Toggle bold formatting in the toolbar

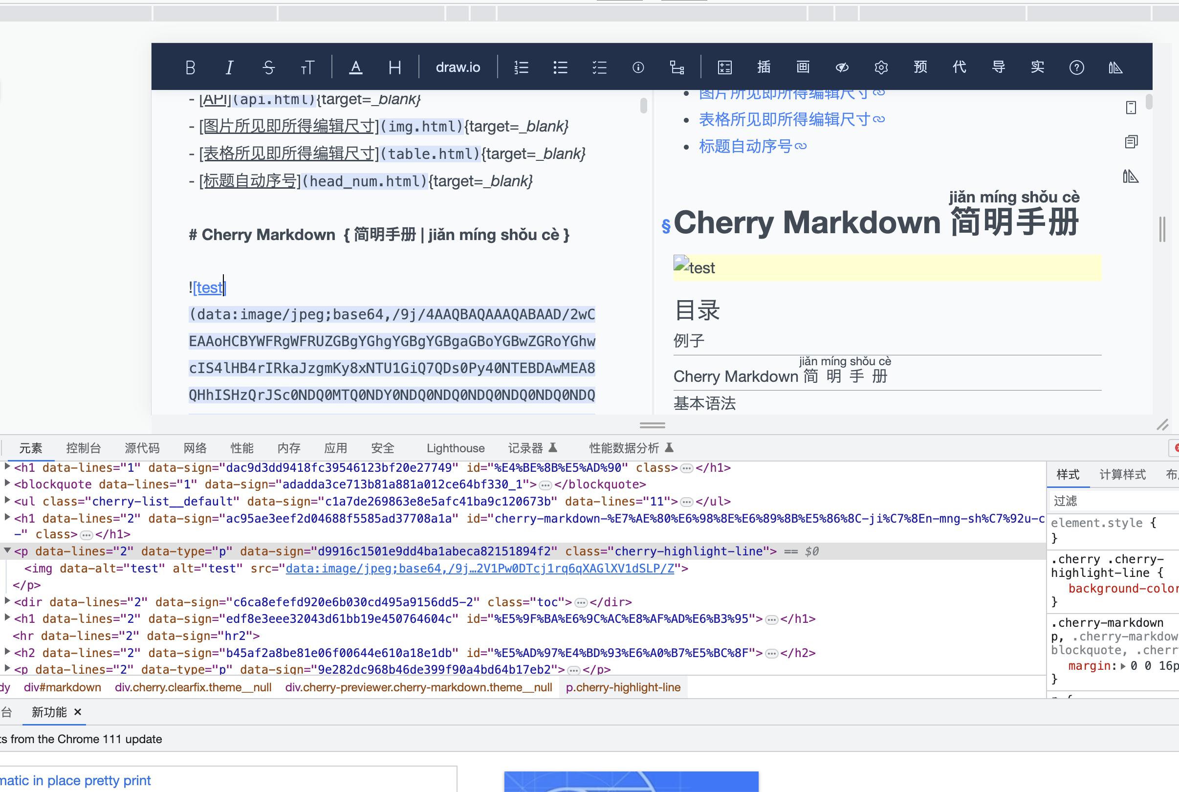point(190,67)
